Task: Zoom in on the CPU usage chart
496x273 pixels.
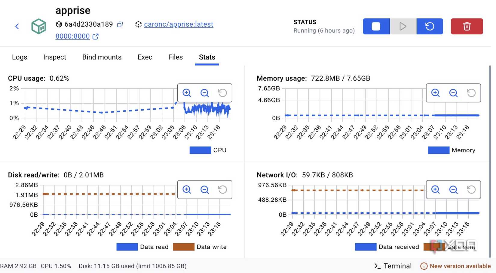Action: [187, 93]
